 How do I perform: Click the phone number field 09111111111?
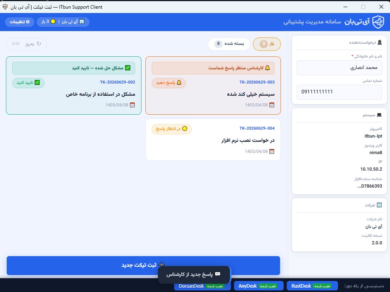click(x=339, y=92)
